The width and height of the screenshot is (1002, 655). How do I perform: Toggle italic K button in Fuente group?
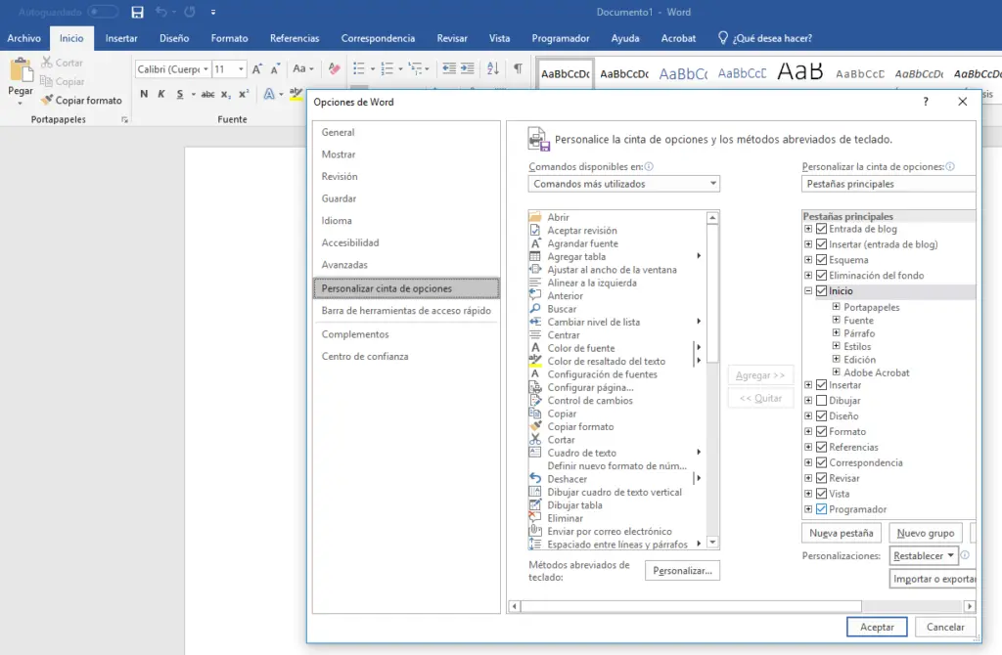(x=161, y=94)
